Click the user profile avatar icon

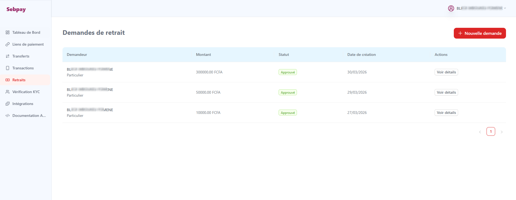pyautogui.click(x=451, y=8)
